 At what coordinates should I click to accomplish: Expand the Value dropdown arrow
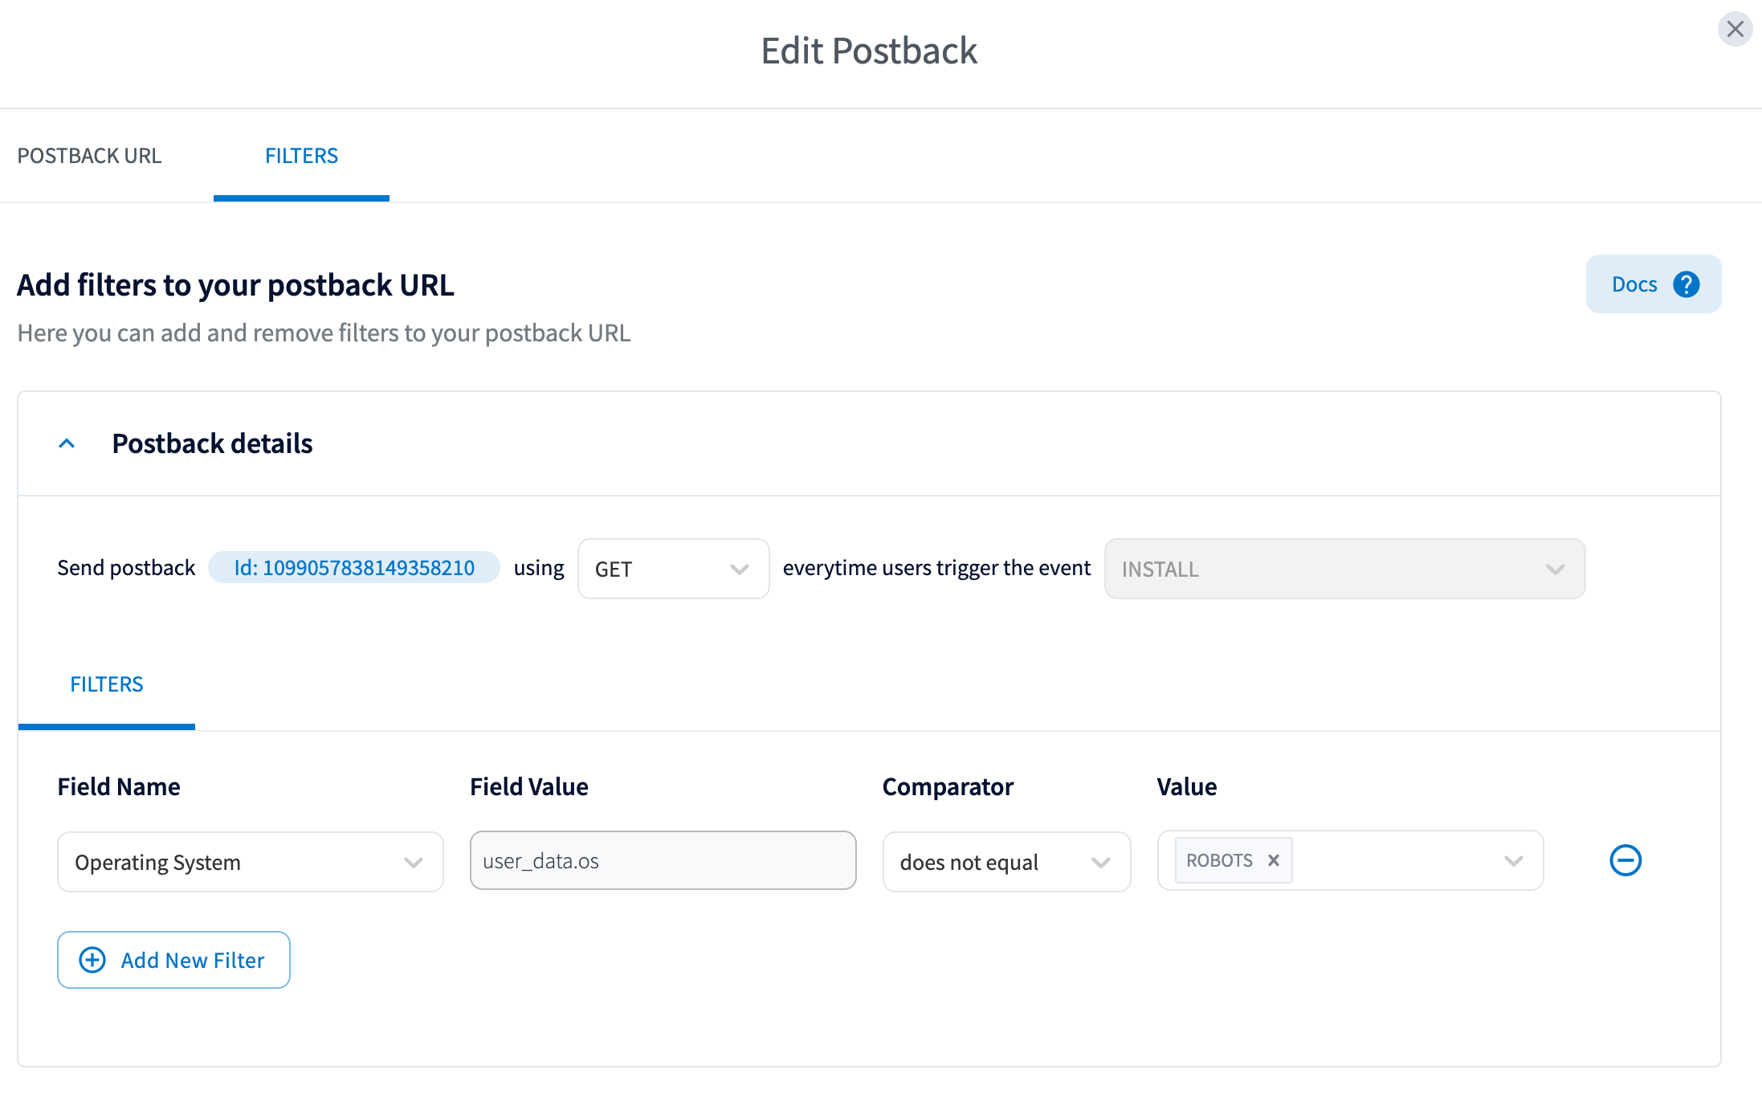point(1513,861)
